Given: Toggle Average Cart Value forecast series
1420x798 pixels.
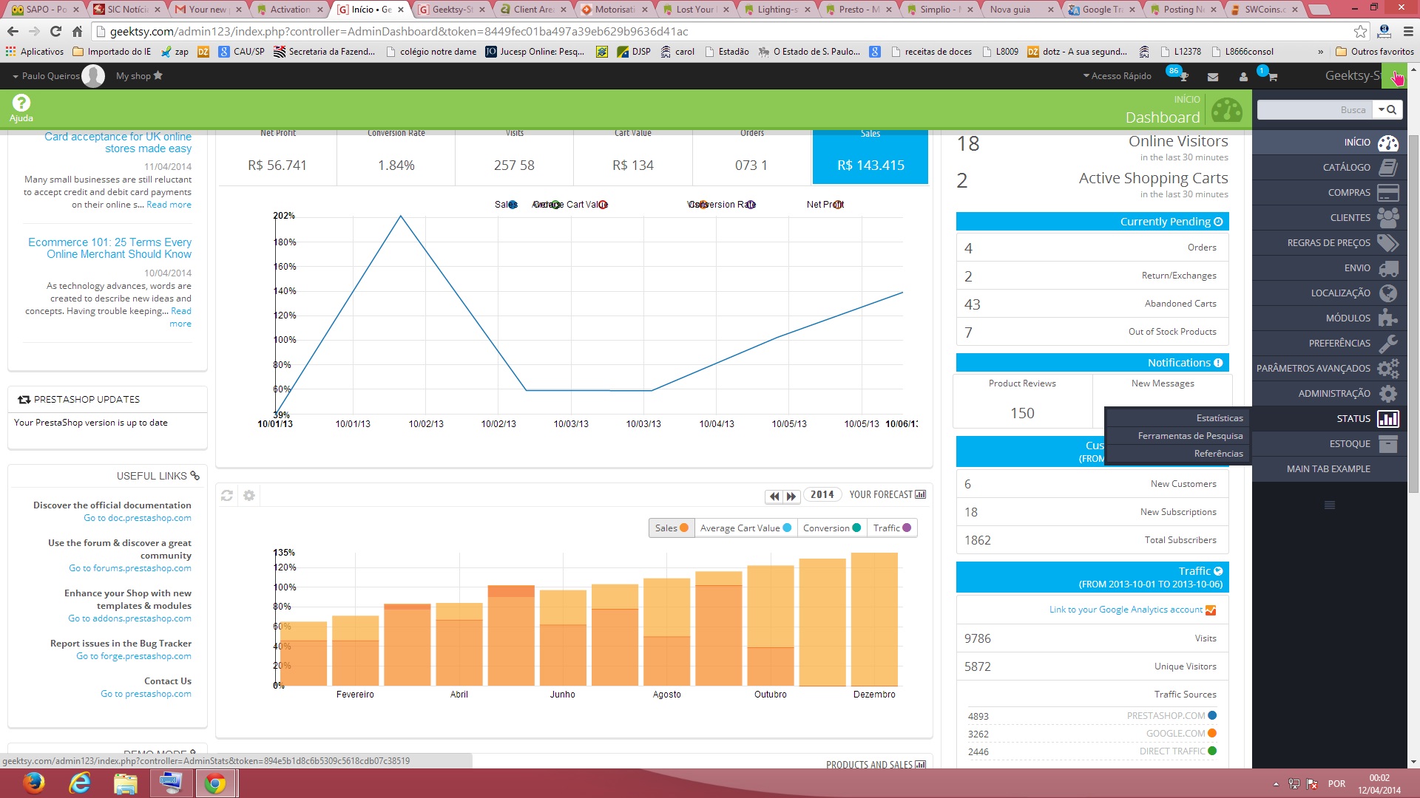Looking at the screenshot, I should pos(745,528).
